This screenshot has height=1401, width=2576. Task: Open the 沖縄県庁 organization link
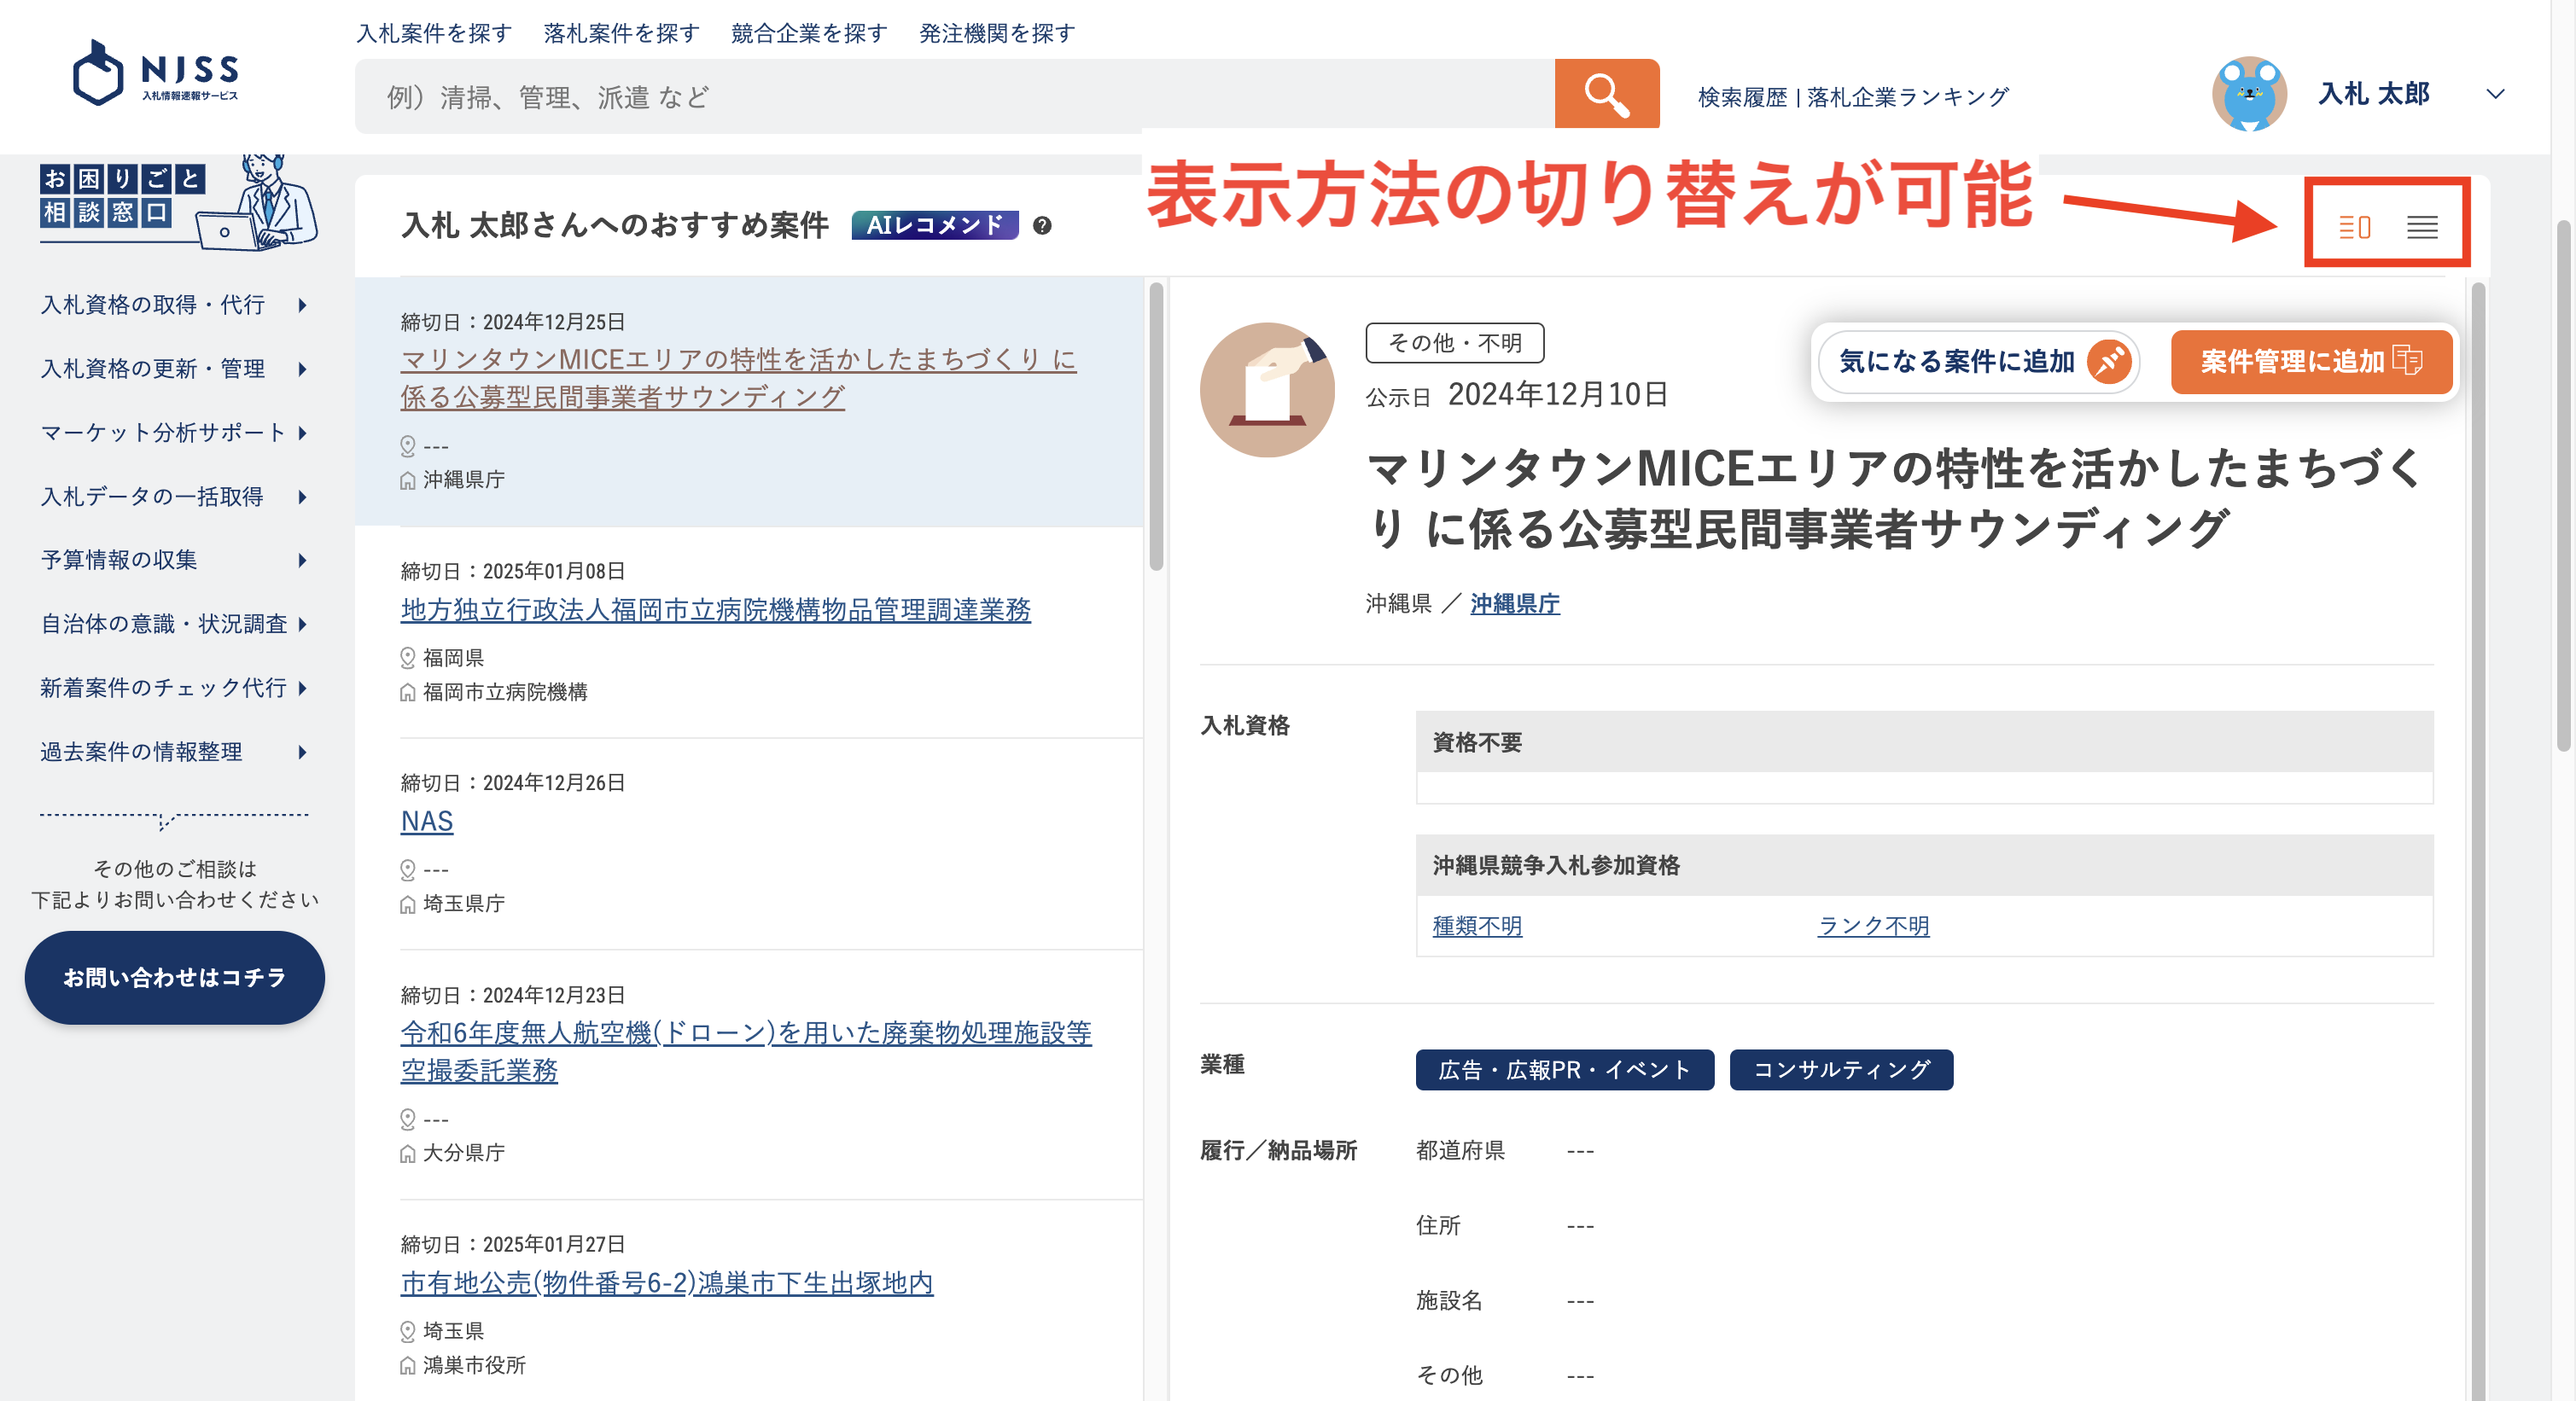[x=1513, y=603]
